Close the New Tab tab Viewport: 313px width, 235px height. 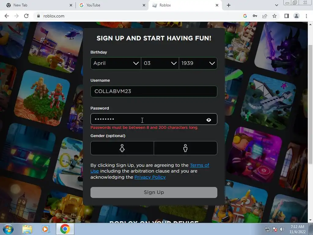[71, 5]
